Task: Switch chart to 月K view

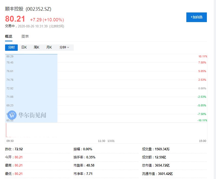Action: click(x=49, y=47)
